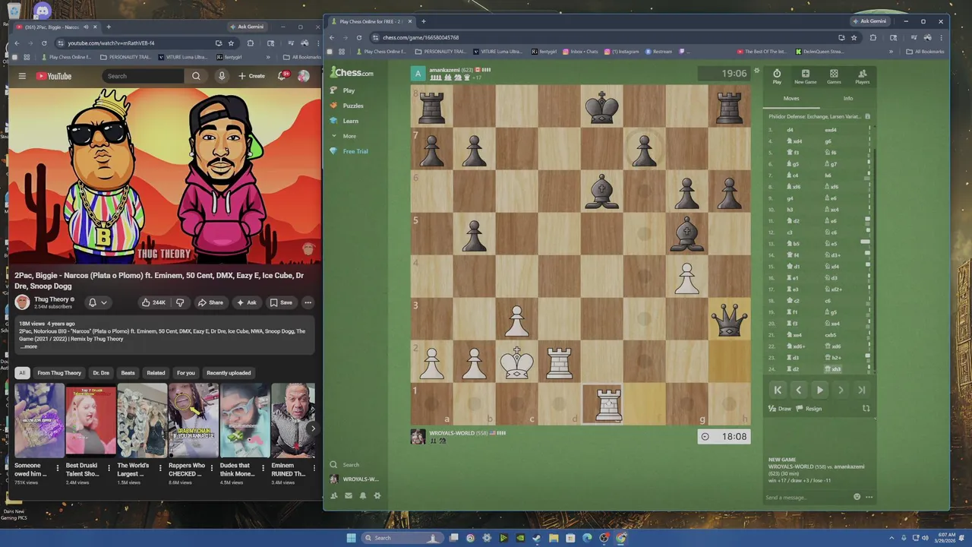The height and width of the screenshot is (547, 972).
Task: Dislike the Narcos video
Action: click(x=180, y=302)
